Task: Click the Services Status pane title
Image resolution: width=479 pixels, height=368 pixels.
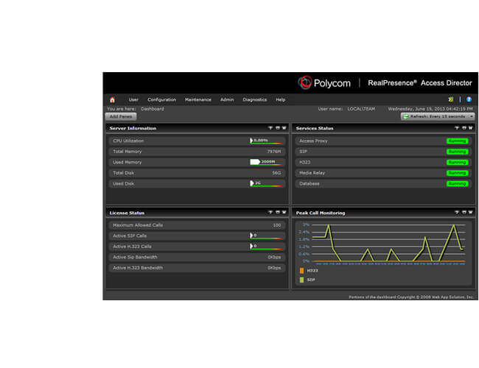Action: click(x=315, y=128)
